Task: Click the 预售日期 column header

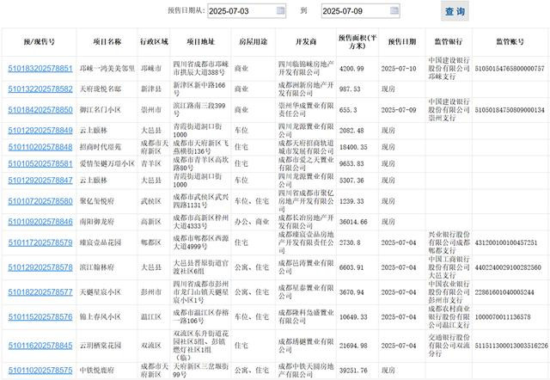Action: tap(402, 42)
